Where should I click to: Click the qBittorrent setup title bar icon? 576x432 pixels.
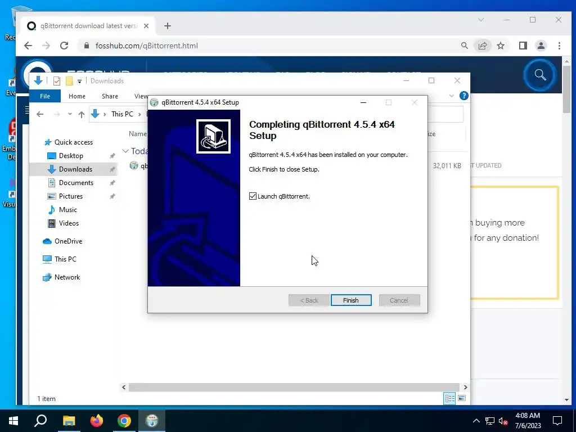click(154, 102)
